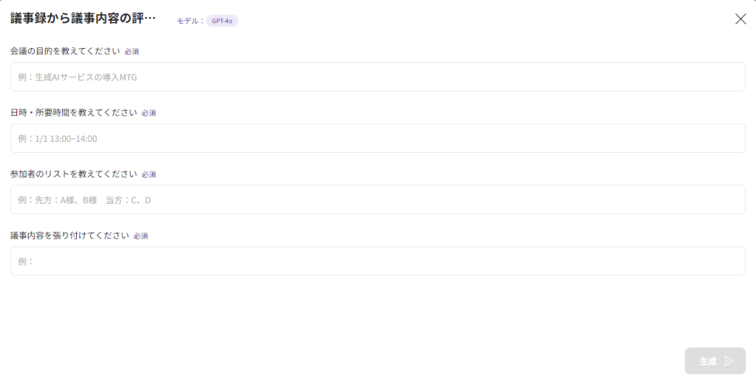Image resolution: width=756 pixels, height=384 pixels.
Task: Focus the 会議の目的 input field
Action: (x=377, y=77)
